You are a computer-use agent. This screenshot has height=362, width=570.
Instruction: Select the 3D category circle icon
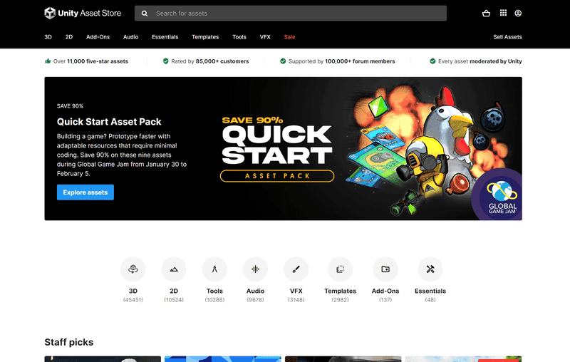coord(133,269)
